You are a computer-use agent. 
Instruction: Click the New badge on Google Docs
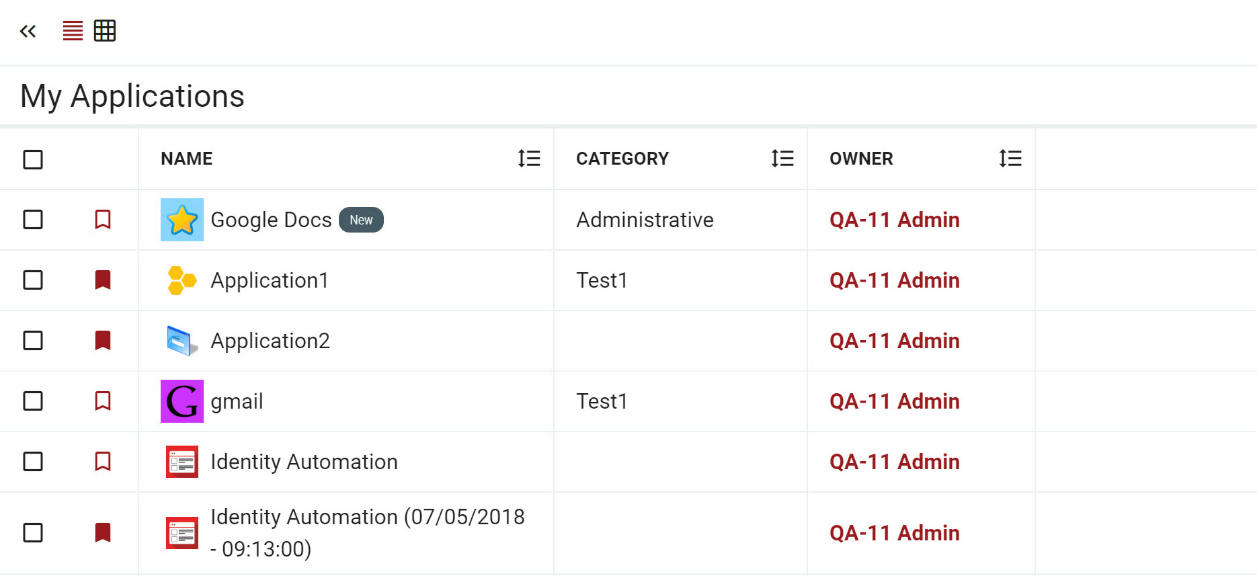pyautogui.click(x=361, y=220)
